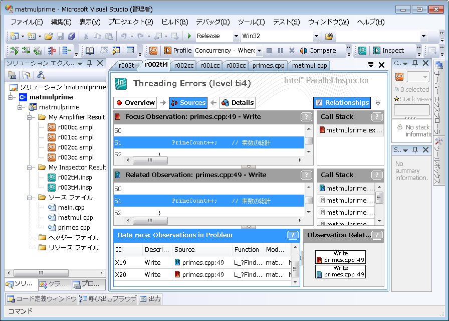Click the open book help icon
This screenshot has height=321, width=449.
90,51
